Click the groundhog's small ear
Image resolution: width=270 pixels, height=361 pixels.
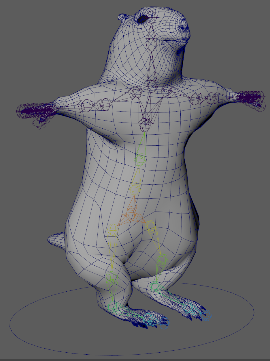[123, 18]
